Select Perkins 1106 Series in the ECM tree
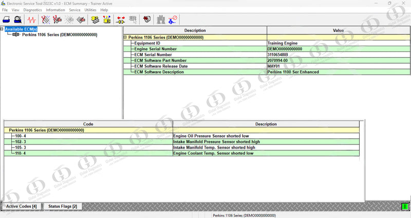 click(x=60, y=34)
